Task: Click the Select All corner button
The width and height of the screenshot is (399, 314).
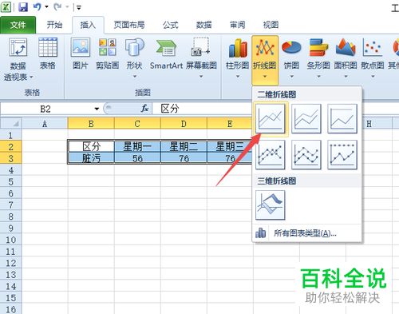Action: (11, 124)
